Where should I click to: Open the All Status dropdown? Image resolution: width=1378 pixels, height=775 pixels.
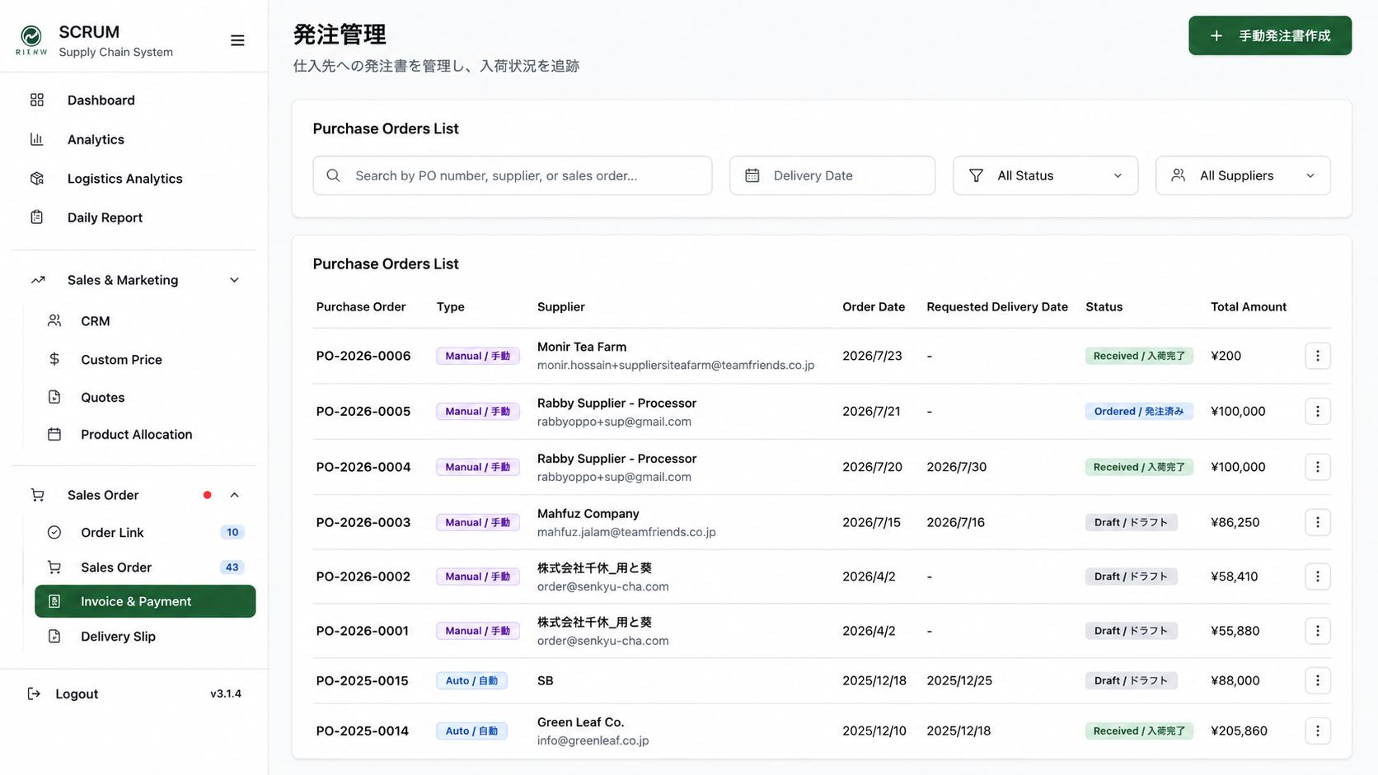pyautogui.click(x=1045, y=175)
